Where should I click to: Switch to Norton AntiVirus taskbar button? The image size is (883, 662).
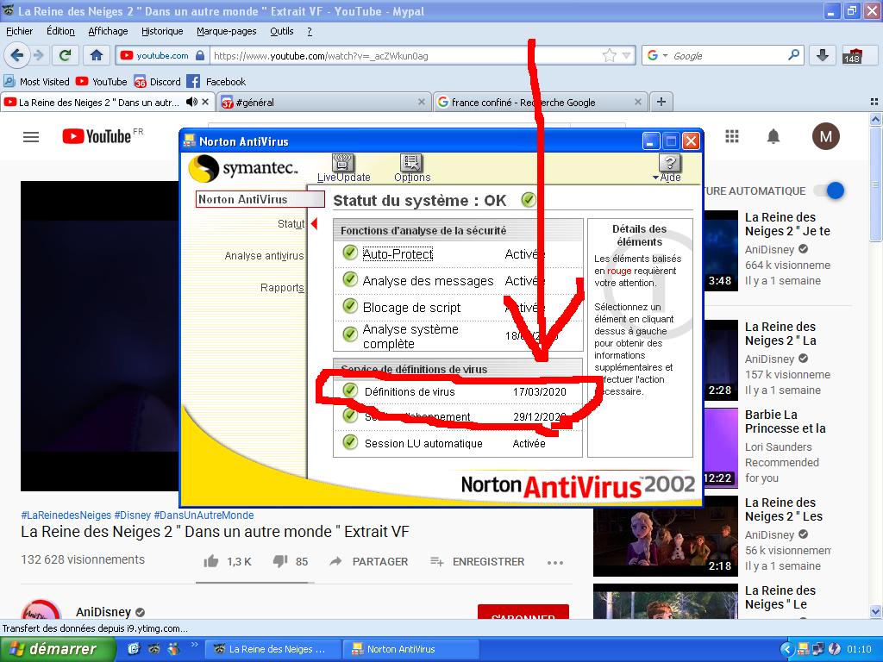click(411, 649)
